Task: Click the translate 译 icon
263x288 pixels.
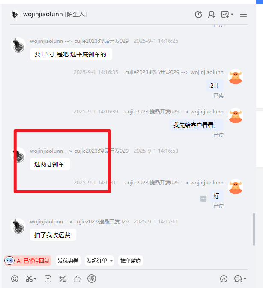Action: tap(92, 279)
